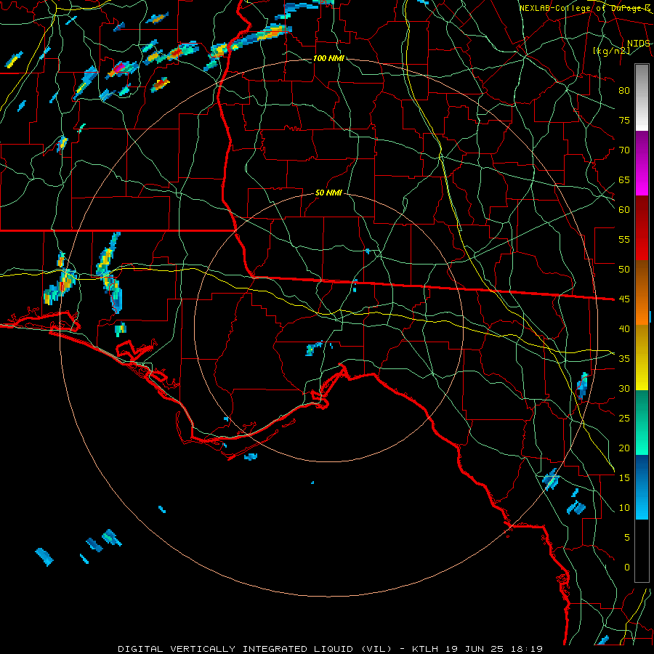The width and height of the screenshot is (654, 654).
Task: Click the 50 value on color scale
Action: pyautogui.click(x=624, y=270)
